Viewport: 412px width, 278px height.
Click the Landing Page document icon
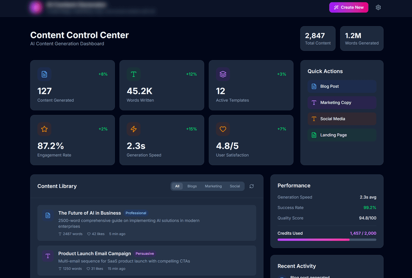tap(314, 135)
